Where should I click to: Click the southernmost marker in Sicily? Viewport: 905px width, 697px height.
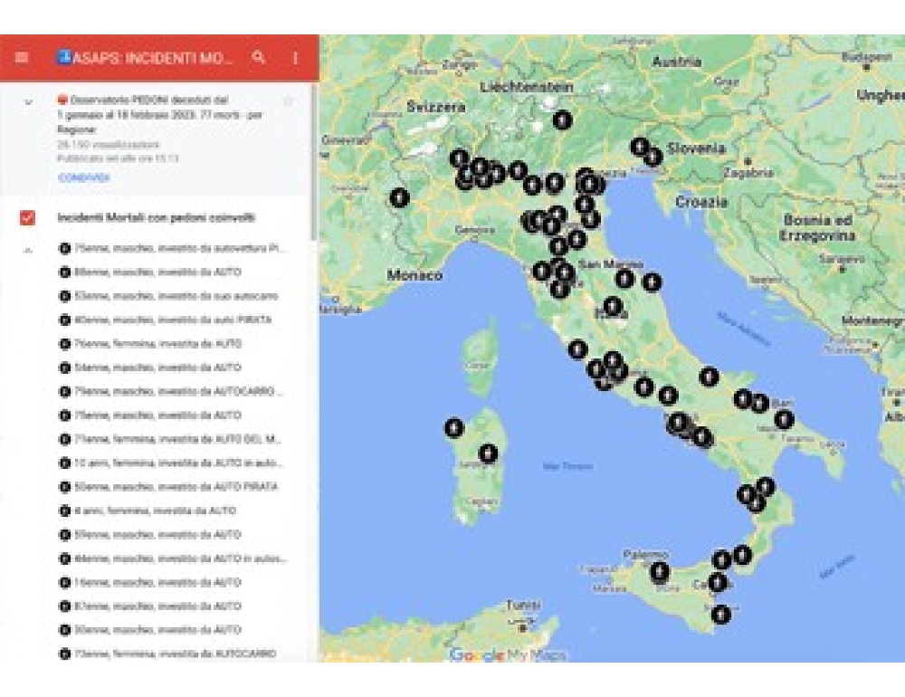721,615
